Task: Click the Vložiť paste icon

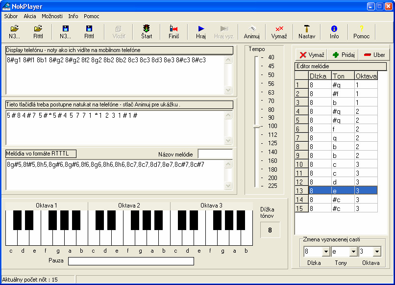Action: point(119,32)
